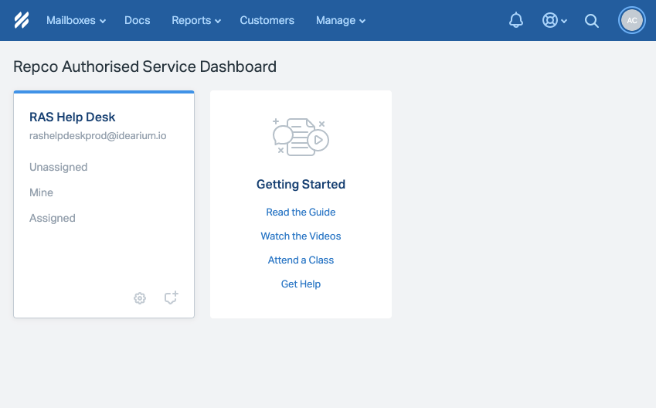View the Mine folder
Screen dimensions: 656x408
click(x=41, y=192)
